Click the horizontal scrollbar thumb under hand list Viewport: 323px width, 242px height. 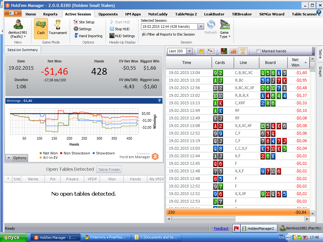point(203,219)
